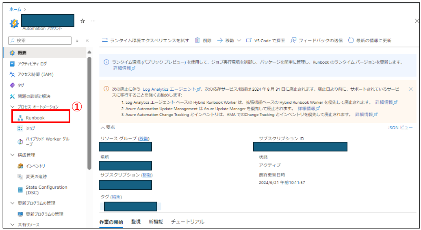Click the サブスクリプション ID label
Screen dimensions: 421x230
pos(281,138)
